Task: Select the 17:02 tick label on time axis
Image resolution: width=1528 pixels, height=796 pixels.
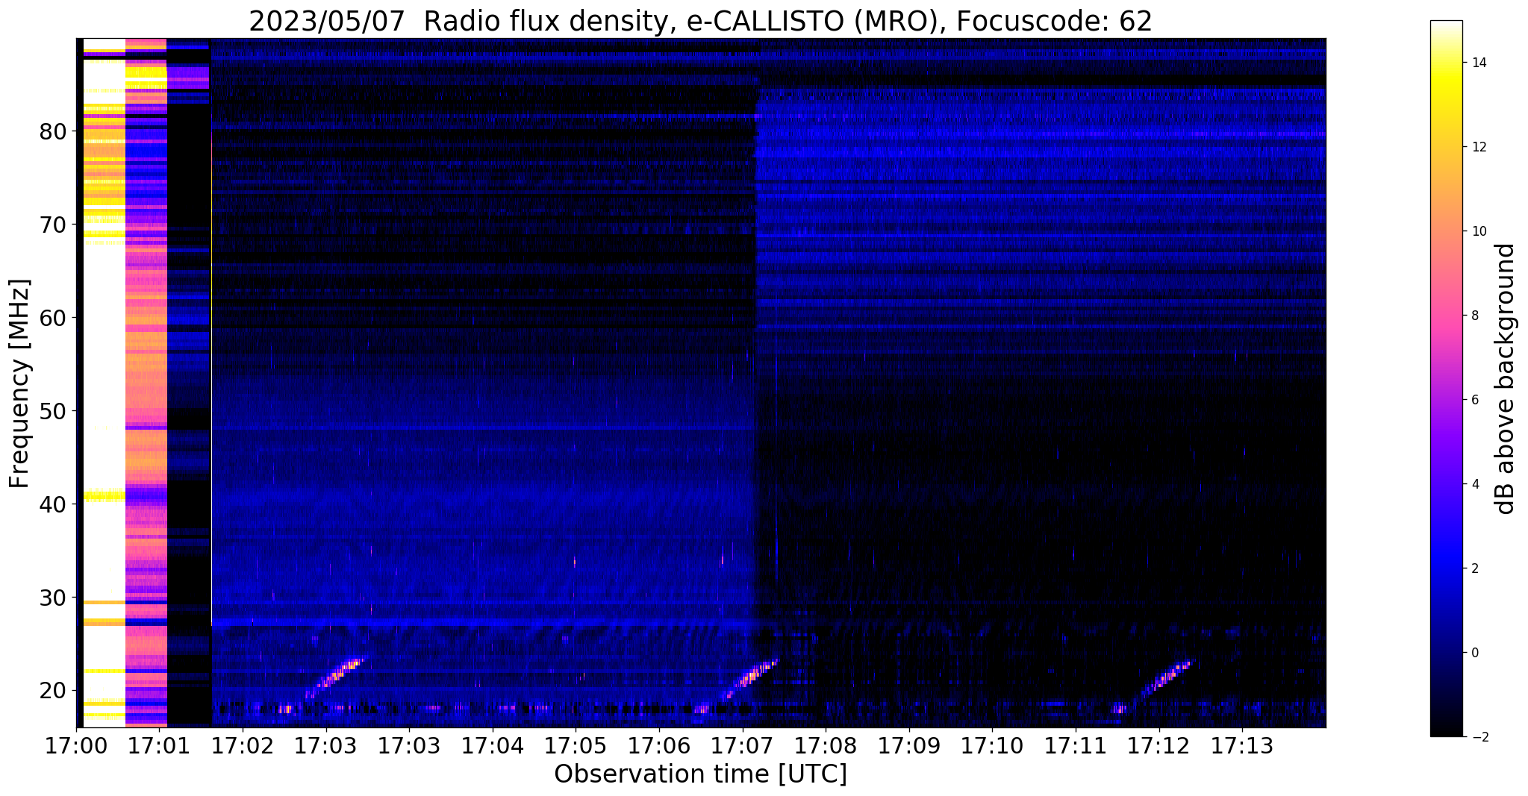Action: click(243, 746)
